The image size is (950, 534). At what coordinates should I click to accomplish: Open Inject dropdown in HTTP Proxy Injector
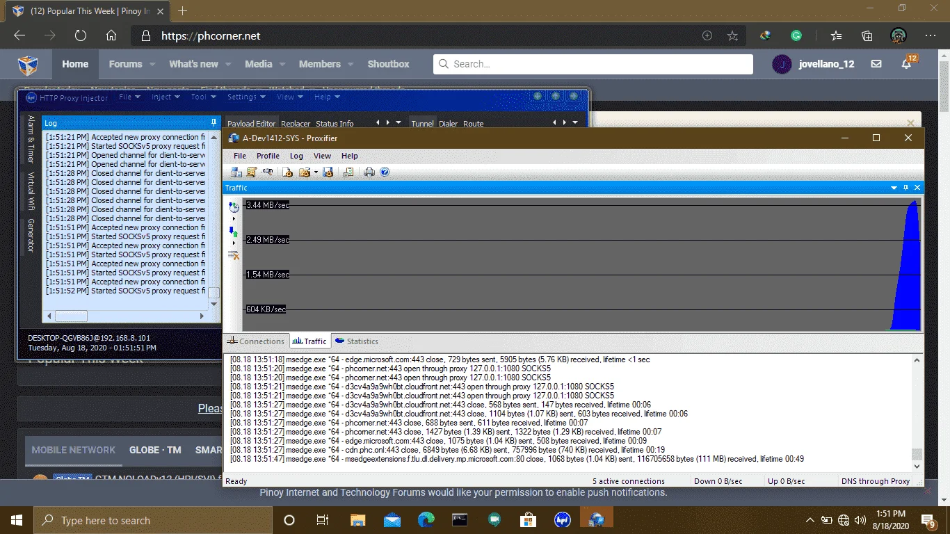[x=166, y=97]
